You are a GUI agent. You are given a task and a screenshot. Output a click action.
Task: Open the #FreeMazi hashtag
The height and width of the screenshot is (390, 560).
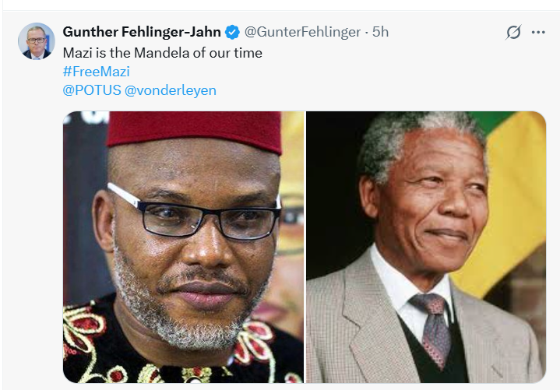pyautogui.click(x=96, y=72)
